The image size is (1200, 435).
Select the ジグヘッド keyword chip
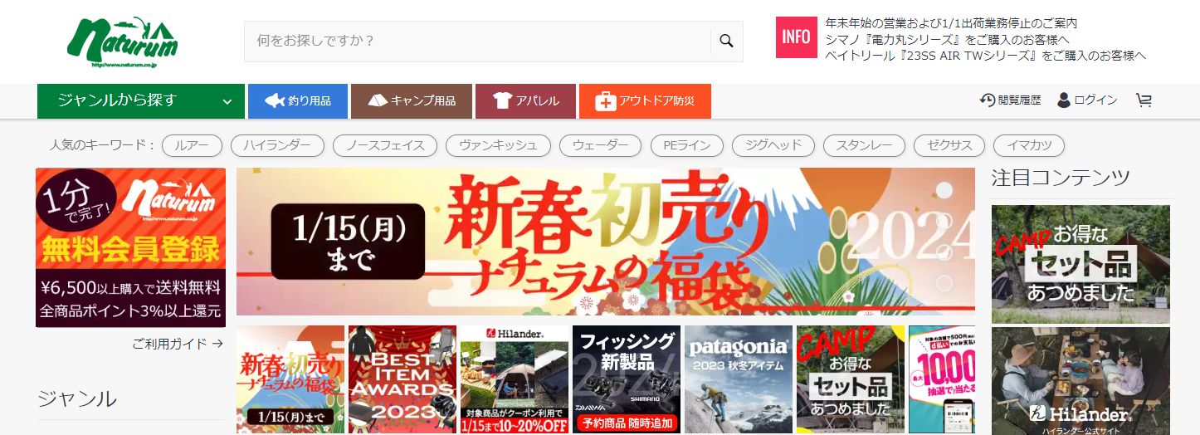tap(773, 145)
